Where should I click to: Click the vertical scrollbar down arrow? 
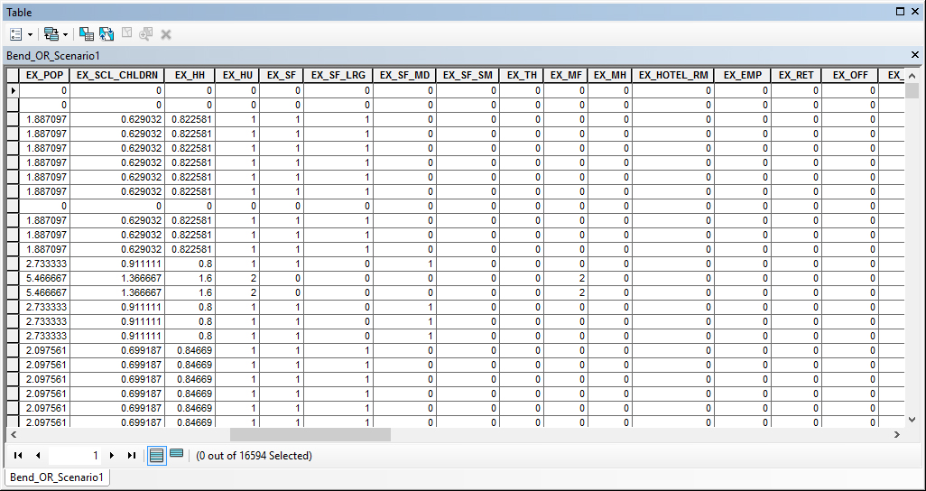(912, 418)
